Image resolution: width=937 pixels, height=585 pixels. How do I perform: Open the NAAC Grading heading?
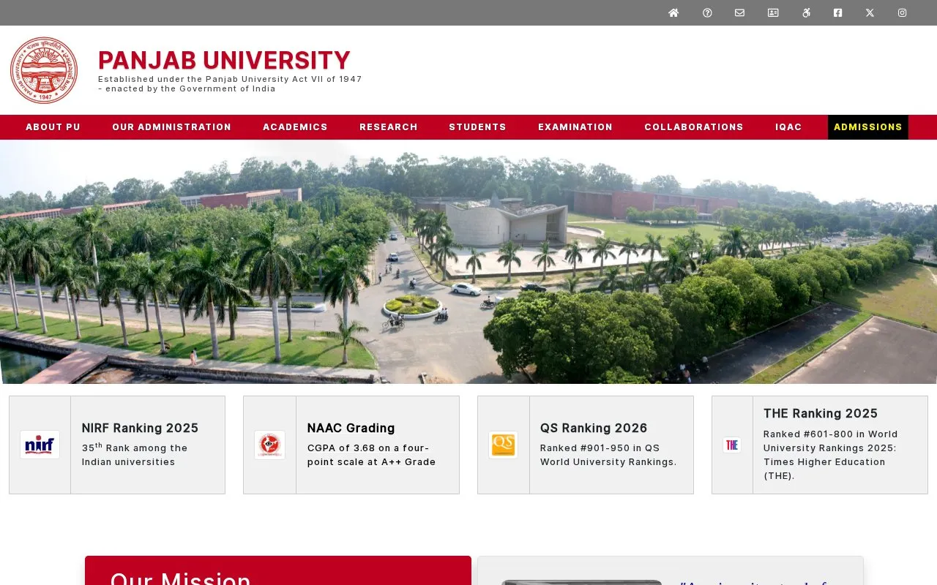(x=351, y=428)
